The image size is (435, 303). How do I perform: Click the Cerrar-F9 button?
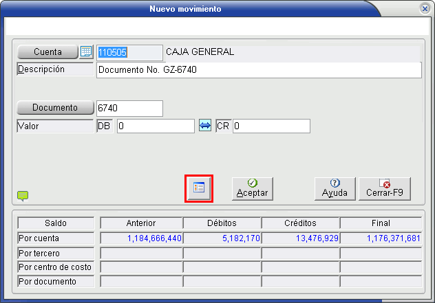tap(384, 188)
